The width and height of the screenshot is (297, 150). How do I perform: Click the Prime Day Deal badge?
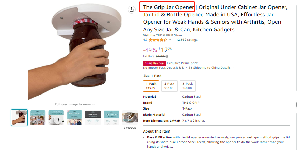(154, 63)
